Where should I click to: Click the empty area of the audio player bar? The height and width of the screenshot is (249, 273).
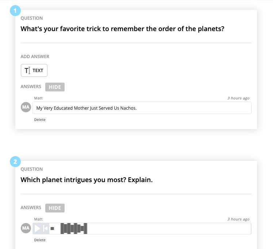pyautogui.click(x=169, y=229)
